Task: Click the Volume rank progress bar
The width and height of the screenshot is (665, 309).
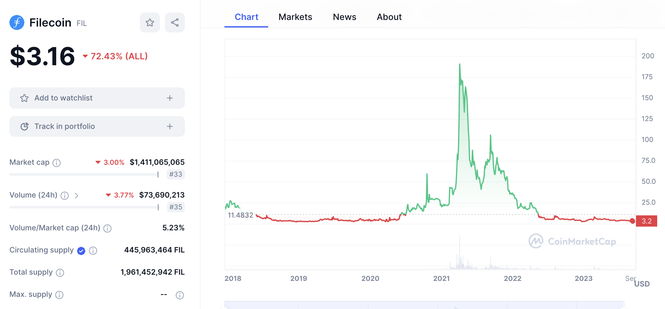Action: [x=84, y=207]
